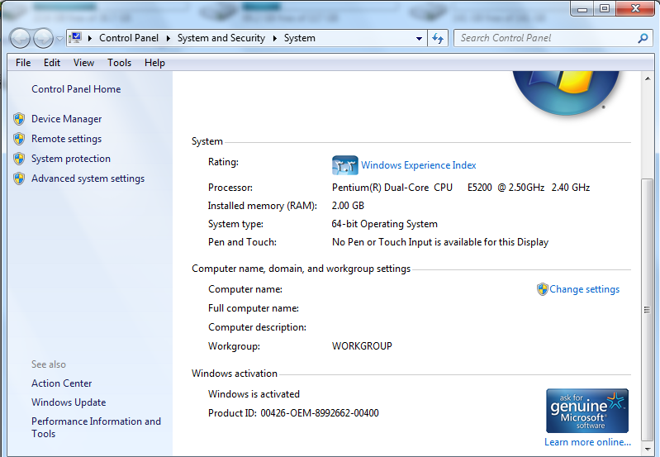
Task: Click the search magnifier icon
Action: click(643, 38)
